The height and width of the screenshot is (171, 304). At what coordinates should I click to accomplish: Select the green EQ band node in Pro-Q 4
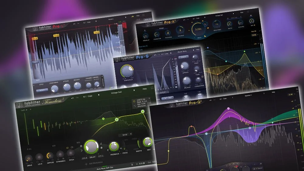[272, 123]
